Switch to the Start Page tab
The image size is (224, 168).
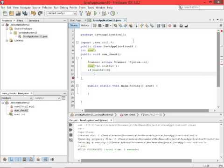[76, 21]
